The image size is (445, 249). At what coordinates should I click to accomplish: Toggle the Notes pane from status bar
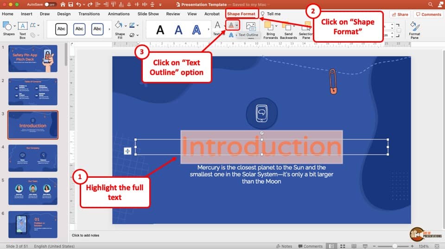284,246
